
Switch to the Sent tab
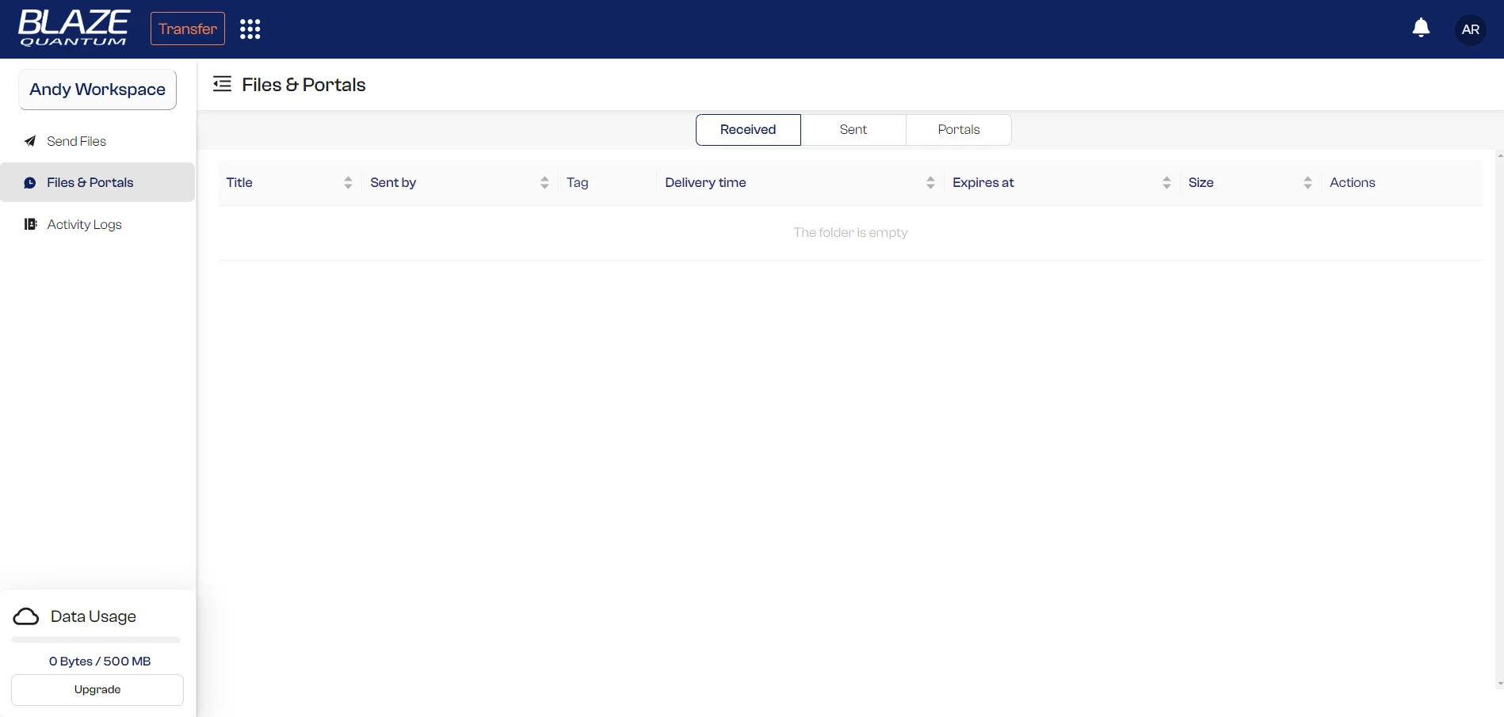coord(853,129)
